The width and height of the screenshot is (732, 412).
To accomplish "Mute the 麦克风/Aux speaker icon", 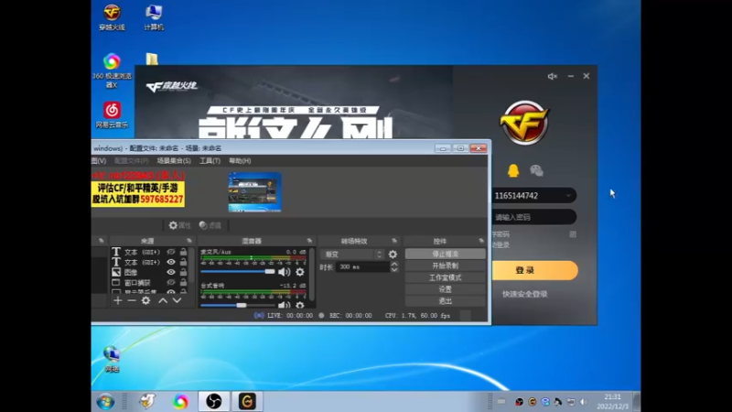I will click(284, 272).
